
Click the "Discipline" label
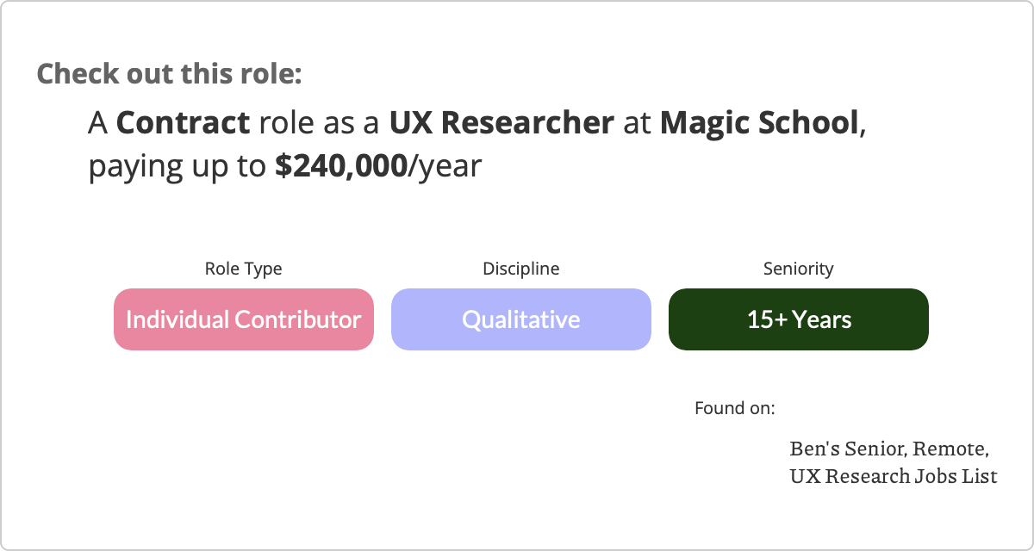click(x=520, y=269)
